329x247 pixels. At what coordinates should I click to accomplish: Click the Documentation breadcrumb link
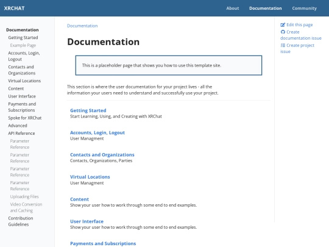click(x=82, y=26)
